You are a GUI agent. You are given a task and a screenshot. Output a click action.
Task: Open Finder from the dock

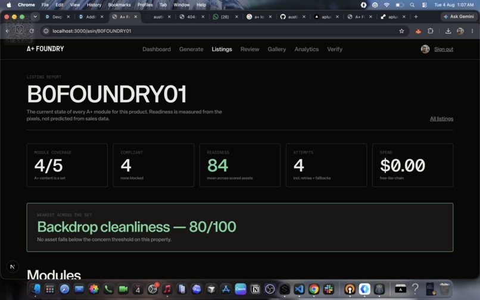pyautogui.click(x=36, y=289)
